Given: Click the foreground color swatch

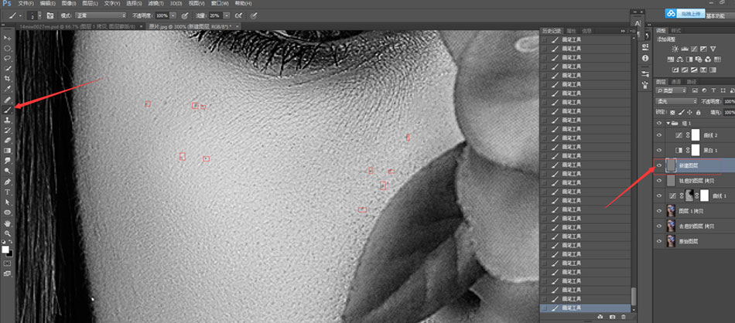Looking at the screenshot, I should tap(5, 250).
